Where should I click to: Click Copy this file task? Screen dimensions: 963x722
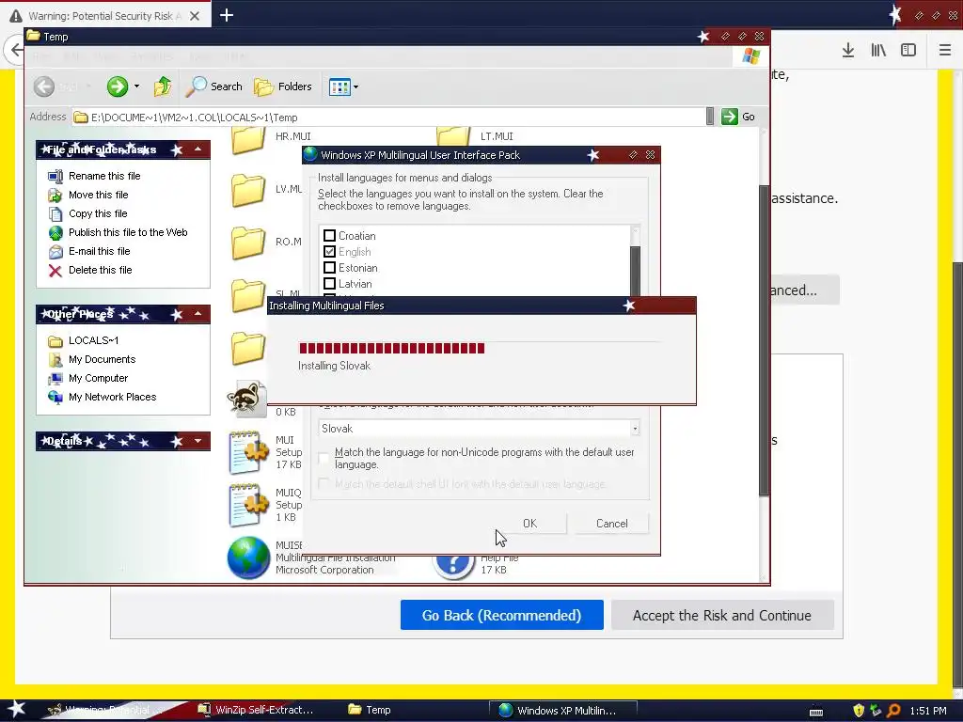[98, 213]
